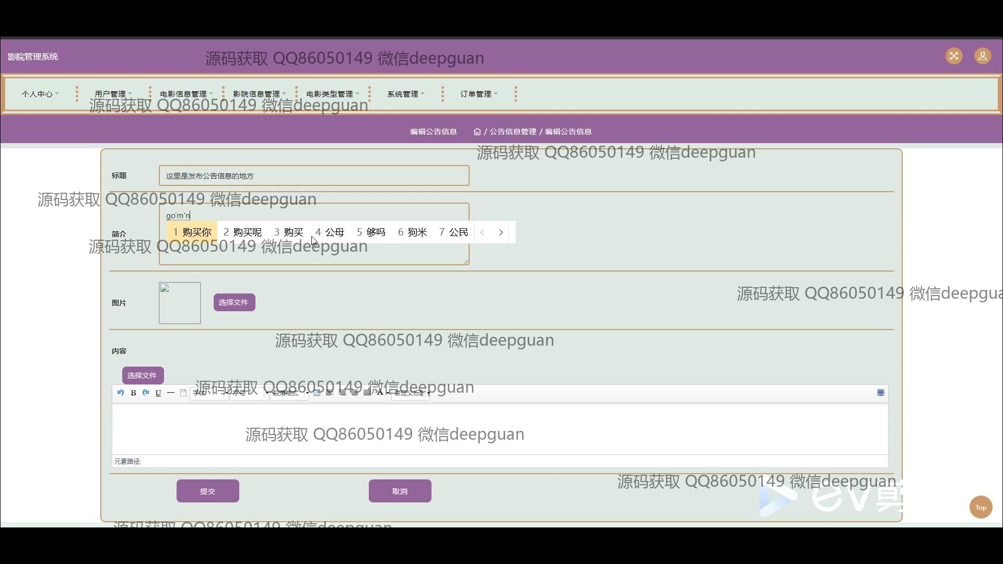Align text left in the editor
The width and height of the screenshot is (1003, 564).
tap(330, 393)
